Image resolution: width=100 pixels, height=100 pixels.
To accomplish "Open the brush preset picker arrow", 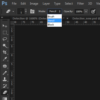I will [26, 11].
